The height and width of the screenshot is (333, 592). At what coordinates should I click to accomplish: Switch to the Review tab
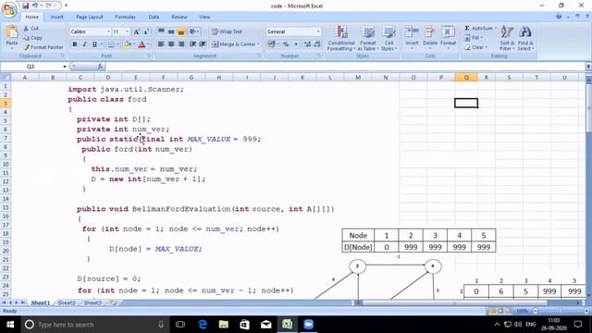coord(179,17)
